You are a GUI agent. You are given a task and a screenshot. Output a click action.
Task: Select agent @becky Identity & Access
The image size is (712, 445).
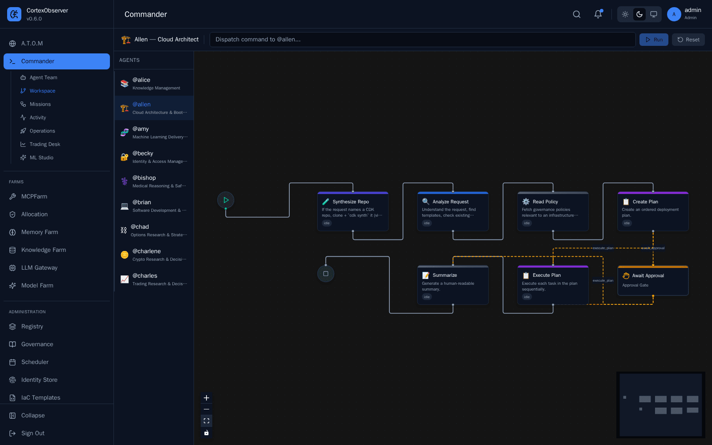154,157
